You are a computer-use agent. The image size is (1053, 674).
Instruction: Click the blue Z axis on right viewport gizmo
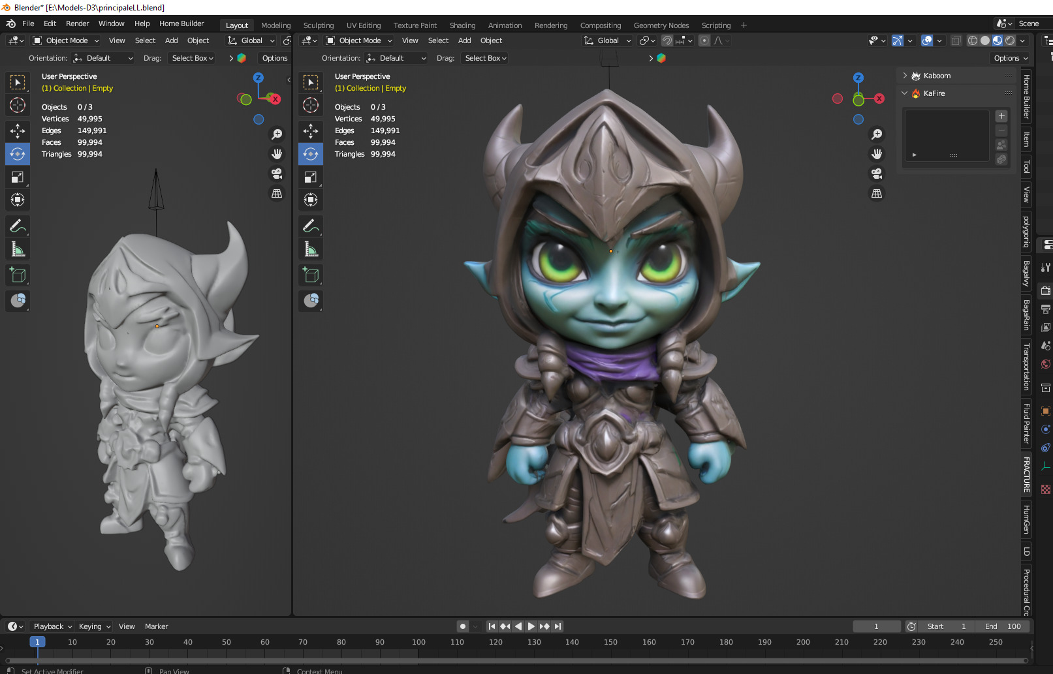click(858, 78)
